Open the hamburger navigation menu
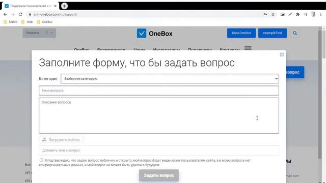 coord(248,48)
